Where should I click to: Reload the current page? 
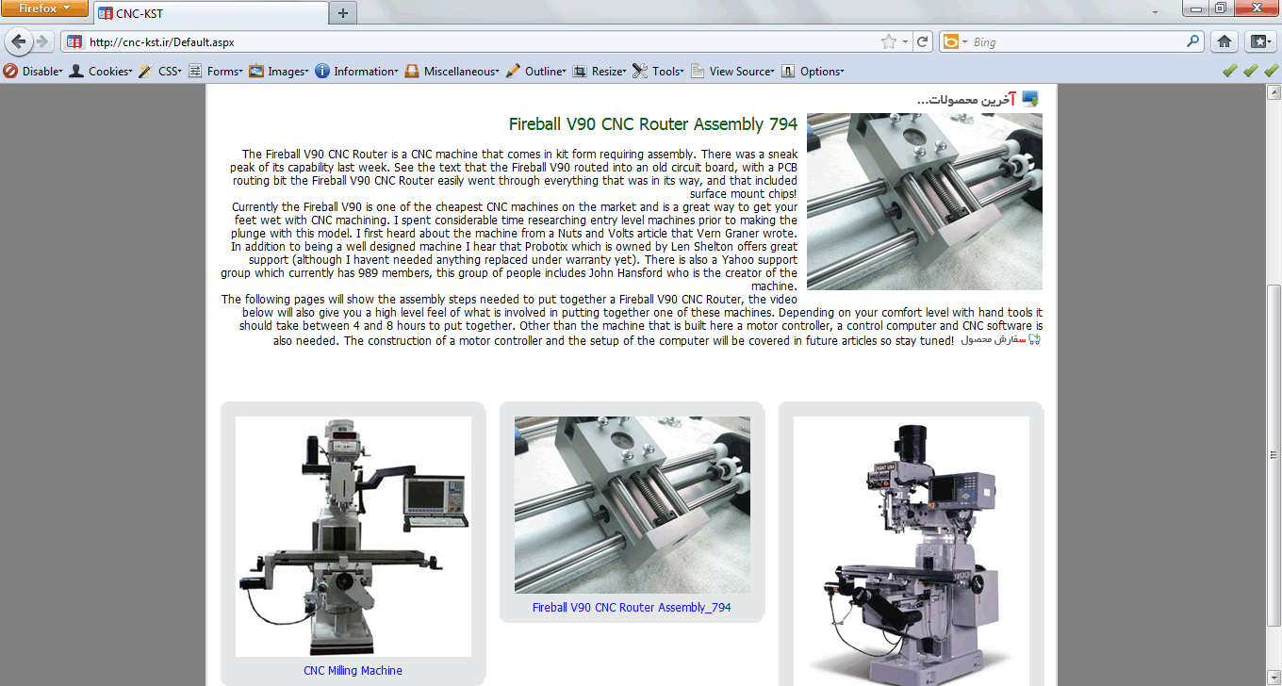[923, 41]
